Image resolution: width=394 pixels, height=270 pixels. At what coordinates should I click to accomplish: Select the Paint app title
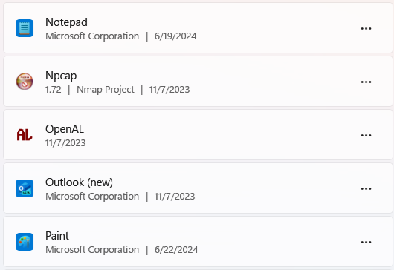[x=57, y=236]
